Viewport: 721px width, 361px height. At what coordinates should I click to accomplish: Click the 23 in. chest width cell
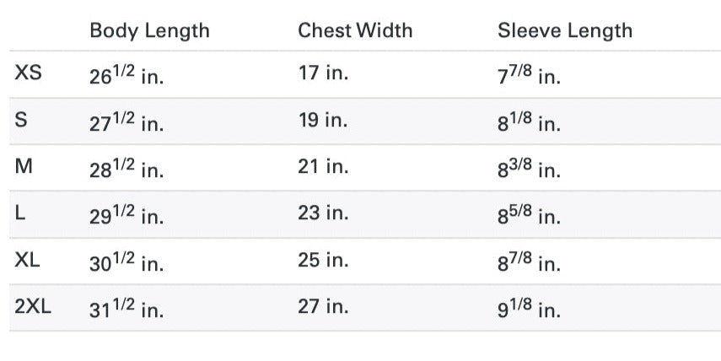pyautogui.click(x=323, y=214)
